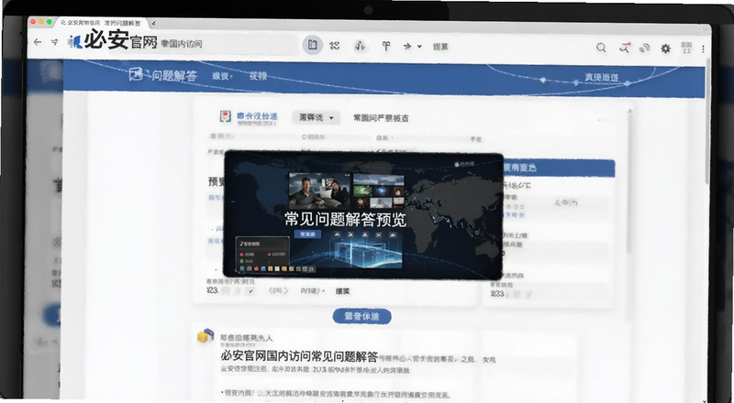
Task: Open search with the magnifier icon
Action: pos(601,48)
